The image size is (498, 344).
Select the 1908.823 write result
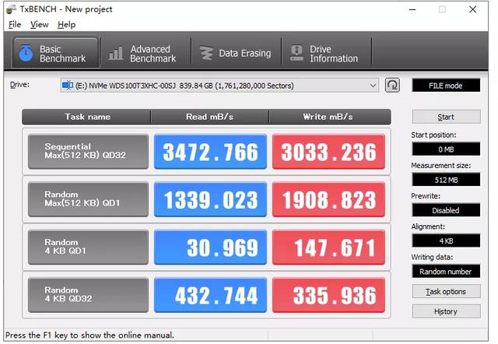pos(328,199)
